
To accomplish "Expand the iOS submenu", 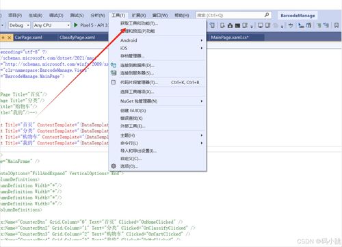I will [161, 48].
